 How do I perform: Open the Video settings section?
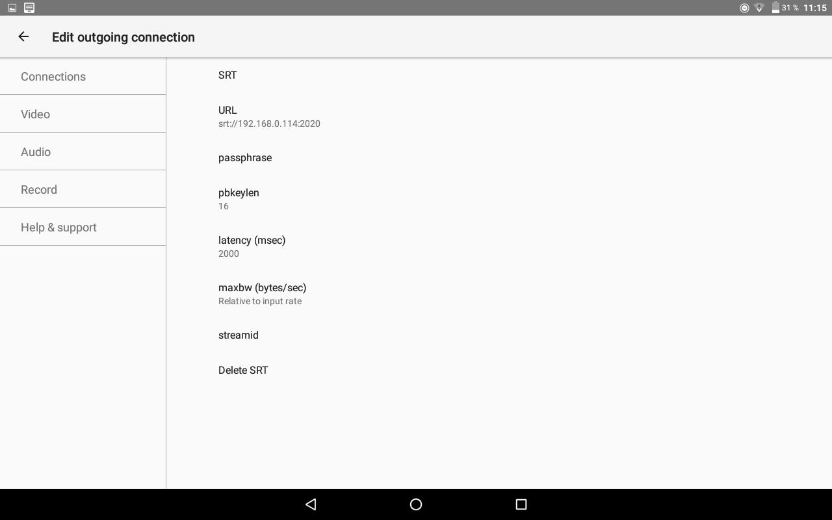tap(83, 114)
